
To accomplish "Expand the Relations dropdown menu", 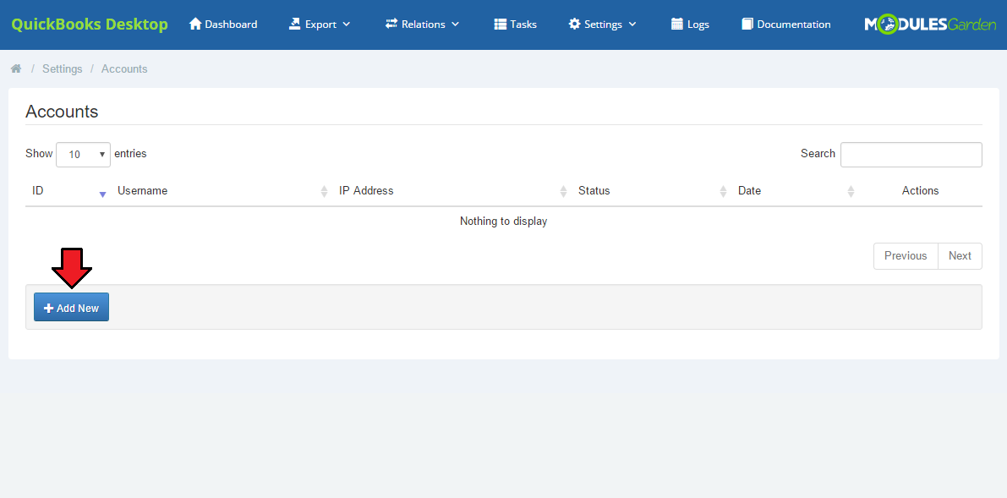I will click(x=422, y=25).
